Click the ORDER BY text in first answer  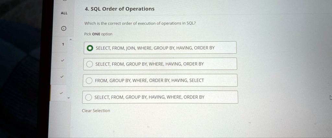pyautogui.click(x=204, y=48)
